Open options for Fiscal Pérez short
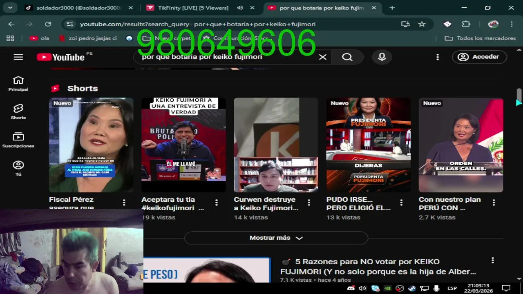The image size is (523, 294). (x=124, y=203)
